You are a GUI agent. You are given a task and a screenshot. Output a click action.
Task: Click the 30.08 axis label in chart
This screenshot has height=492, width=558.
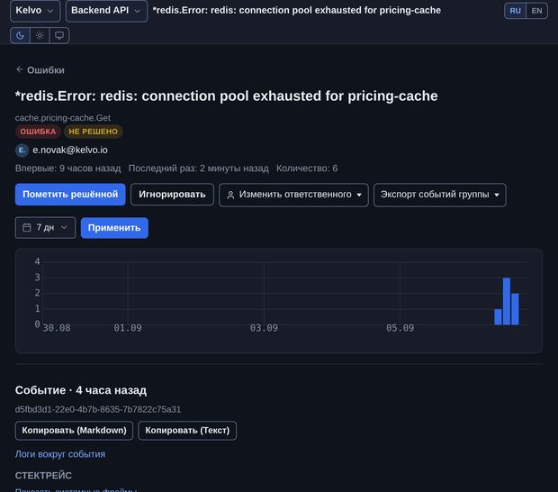pyautogui.click(x=57, y=328)
